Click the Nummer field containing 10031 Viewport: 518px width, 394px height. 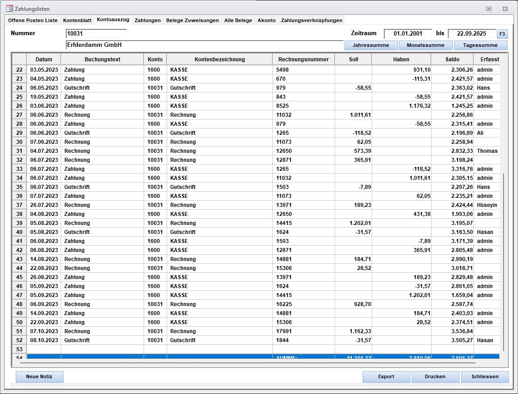[96, 34]
